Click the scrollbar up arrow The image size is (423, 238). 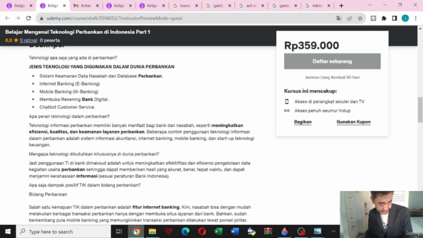420,28
